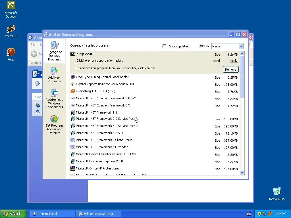
Task: Open the 7-Zip support information link
Action: click(x=100, y=61)
